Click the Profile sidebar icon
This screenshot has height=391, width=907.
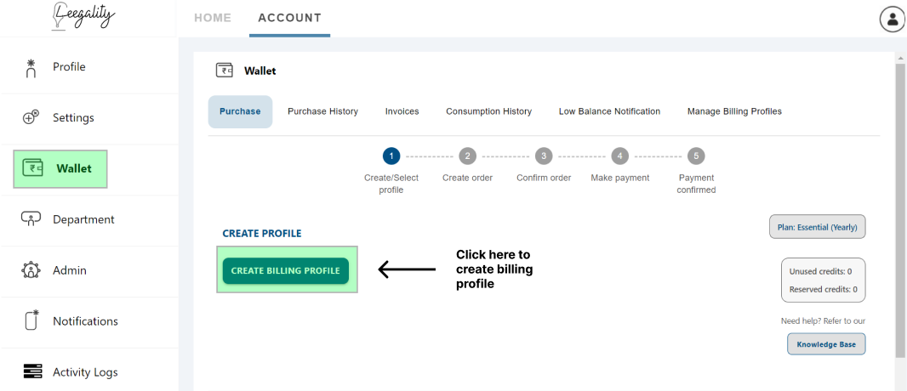pos(31,68)
